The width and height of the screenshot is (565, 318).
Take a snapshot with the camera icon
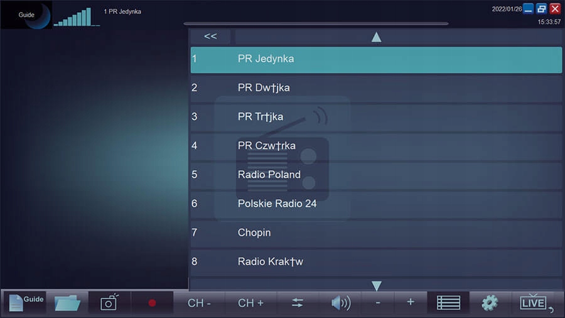(109, 302)
